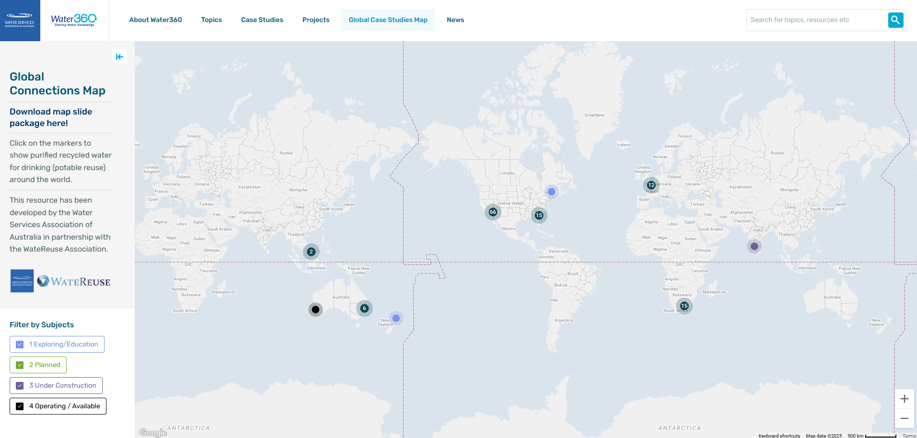Open the Terms link at bottom right
Viewport: 917px width, 438px height.
pyautogui.click(x=908, y=436)
